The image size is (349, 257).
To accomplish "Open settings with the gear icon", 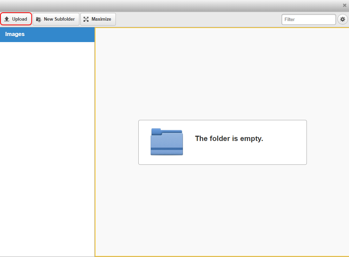I will point(342,19).
